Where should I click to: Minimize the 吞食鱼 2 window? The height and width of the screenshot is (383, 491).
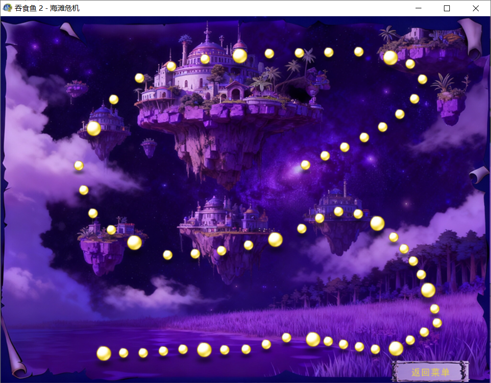point(418,8)
